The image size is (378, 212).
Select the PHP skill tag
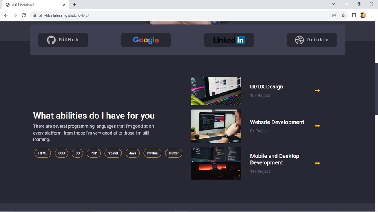pyautogui.click(x=94, y=153)
